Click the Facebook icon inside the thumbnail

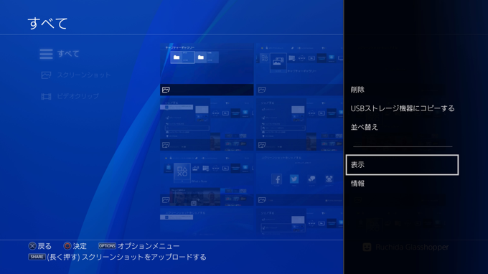pos(277,179)
